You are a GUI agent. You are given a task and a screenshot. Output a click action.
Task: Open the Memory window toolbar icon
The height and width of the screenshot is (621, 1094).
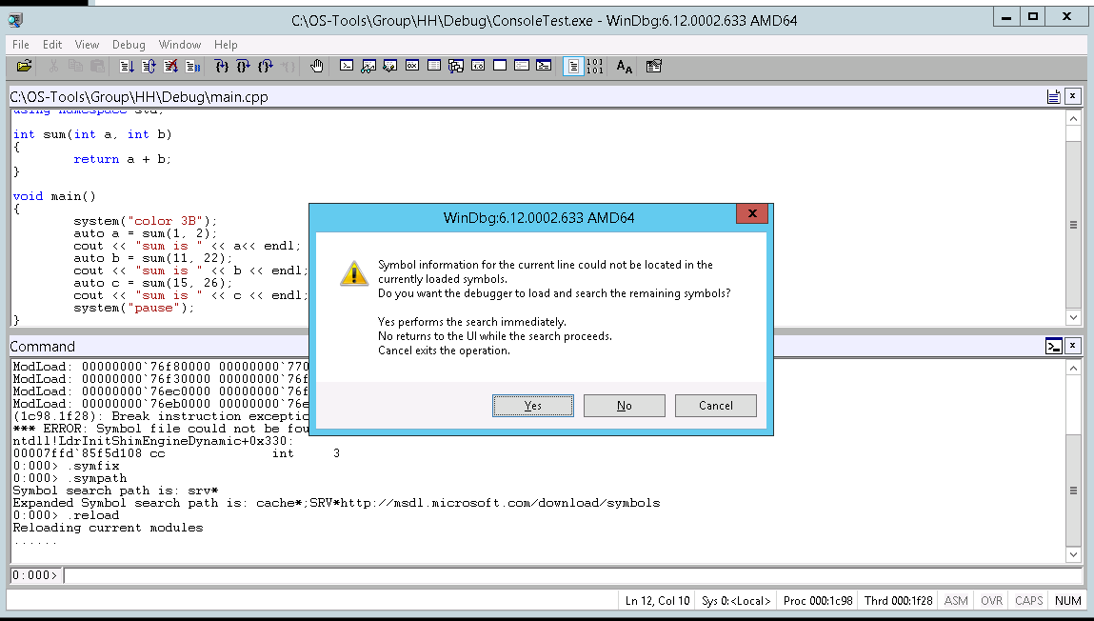[x=434, y=66]
